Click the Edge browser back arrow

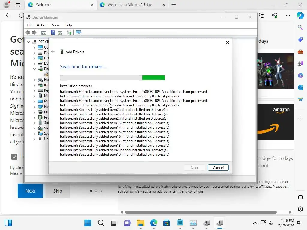click(x=8, y=15)
